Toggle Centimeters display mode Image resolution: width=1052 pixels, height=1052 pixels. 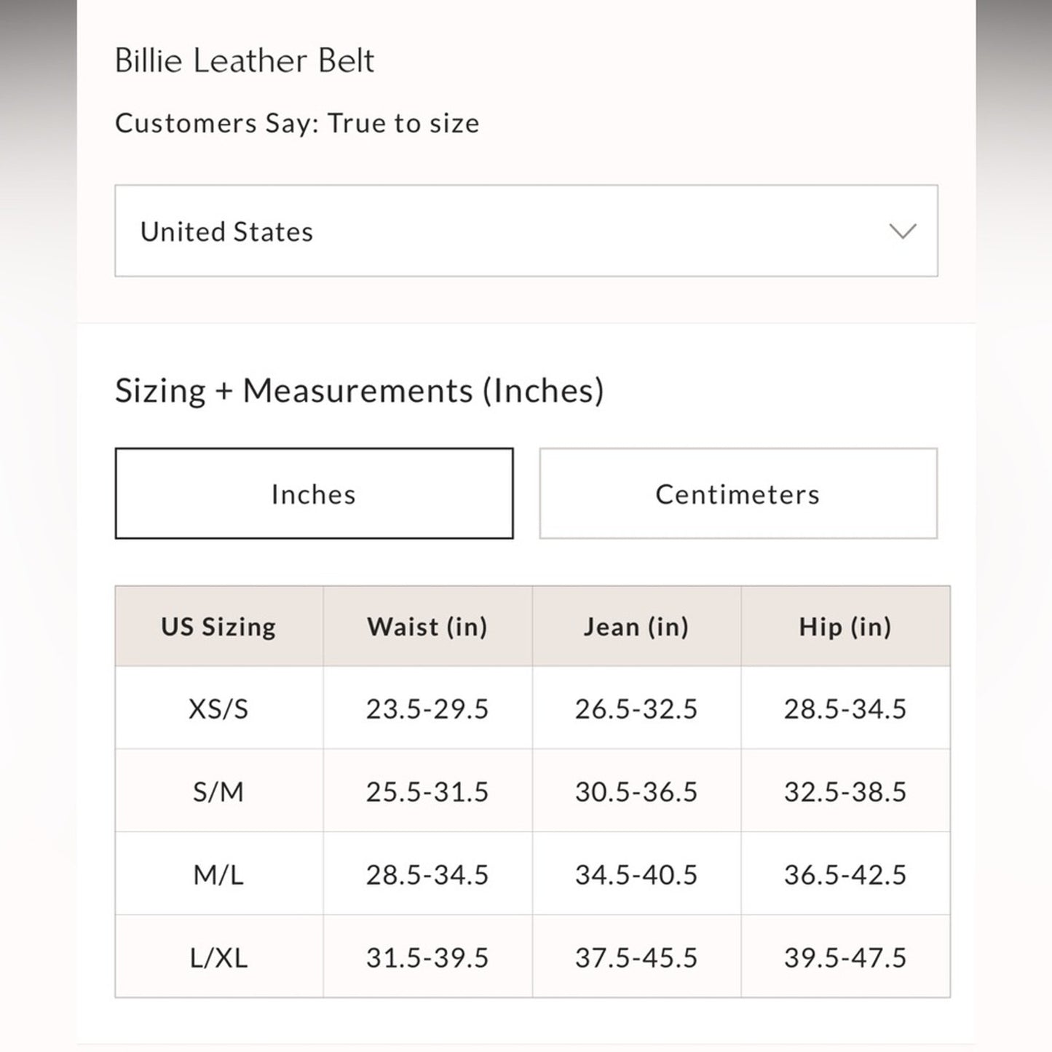point(737,494)
